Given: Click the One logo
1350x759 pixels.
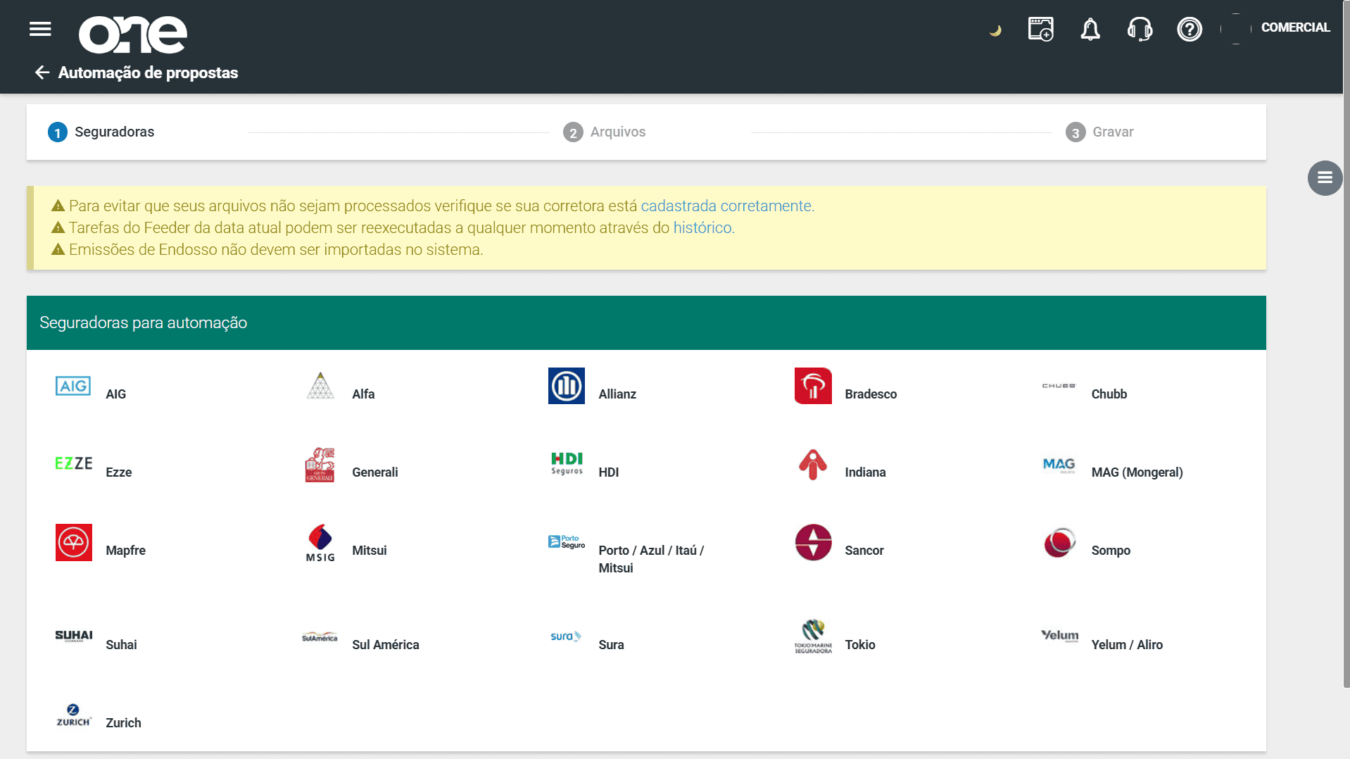Looking at the screenshot, I should pos(133,34).
